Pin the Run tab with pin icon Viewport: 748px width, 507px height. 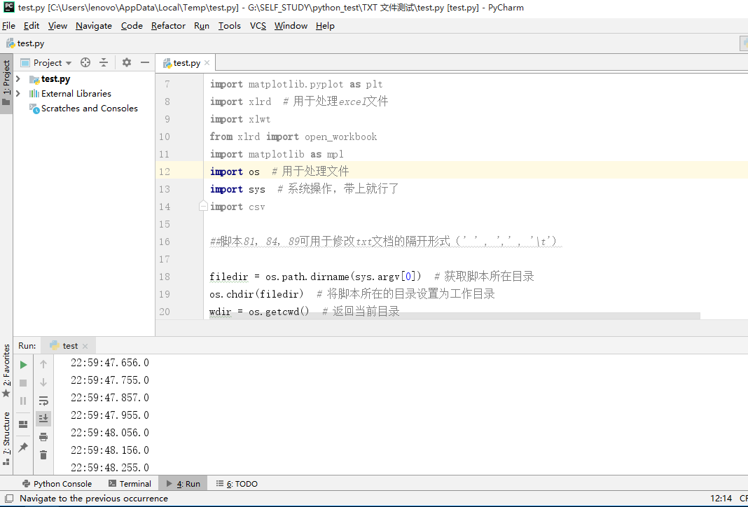[x=23, y=447]
